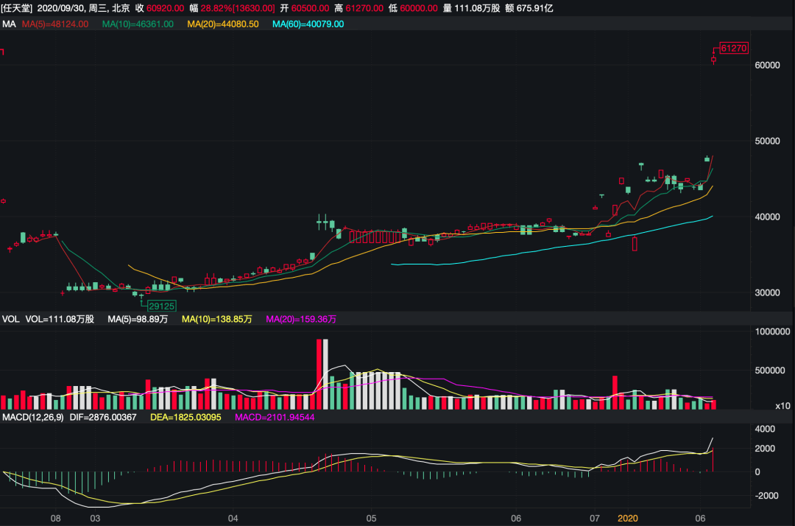Click the high price 高 61270.00
795x526 pixels.
[359, 8]
